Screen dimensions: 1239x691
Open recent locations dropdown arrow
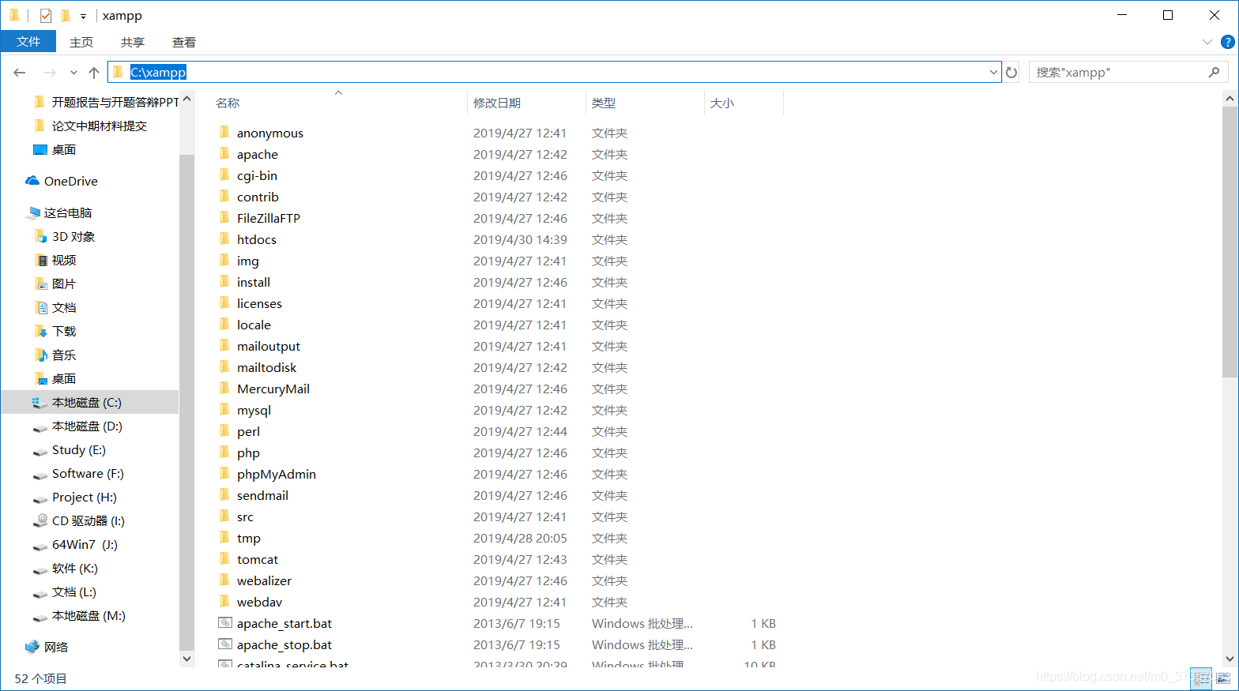click(x=73, y=73)
